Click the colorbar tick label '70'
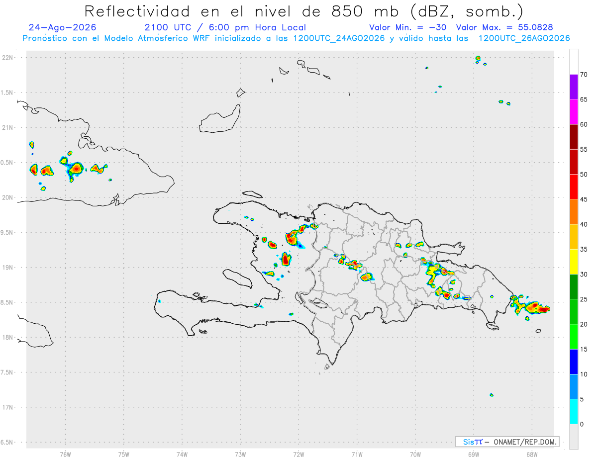The height and width of the screenshot is (461, 597). pyautogui.click(x=584, y=75)
